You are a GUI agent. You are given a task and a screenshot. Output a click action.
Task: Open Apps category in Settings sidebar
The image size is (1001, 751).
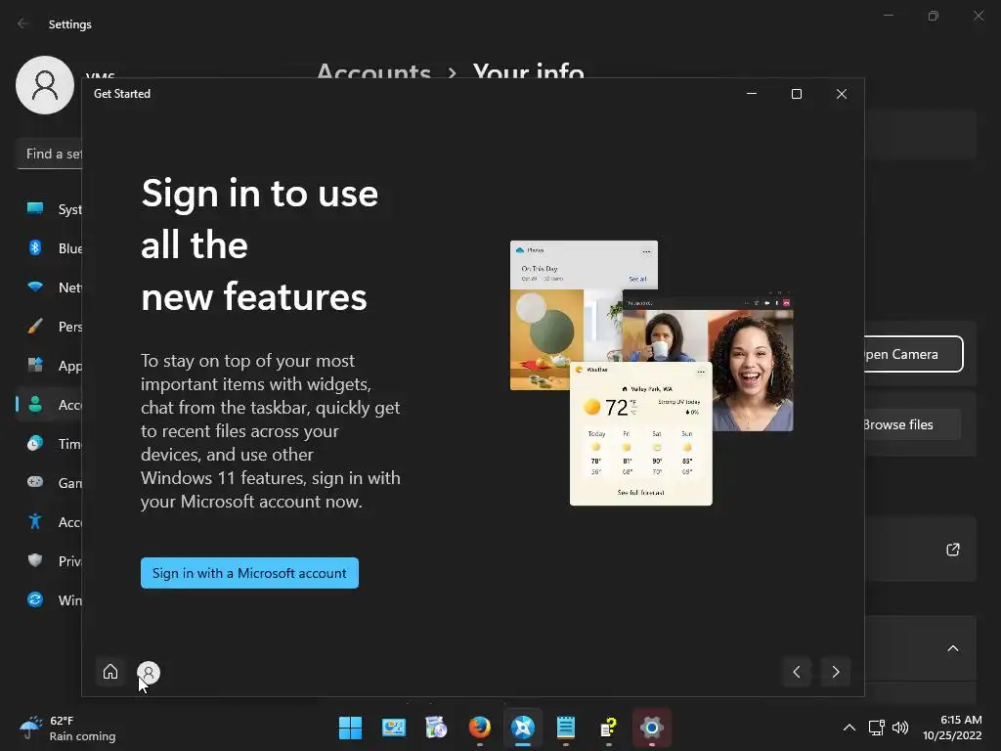coord(50,366)
